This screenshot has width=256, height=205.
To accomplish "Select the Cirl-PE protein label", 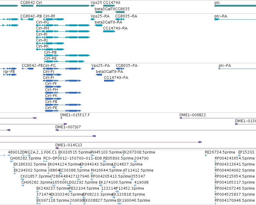I will click(x=51, y=108).
